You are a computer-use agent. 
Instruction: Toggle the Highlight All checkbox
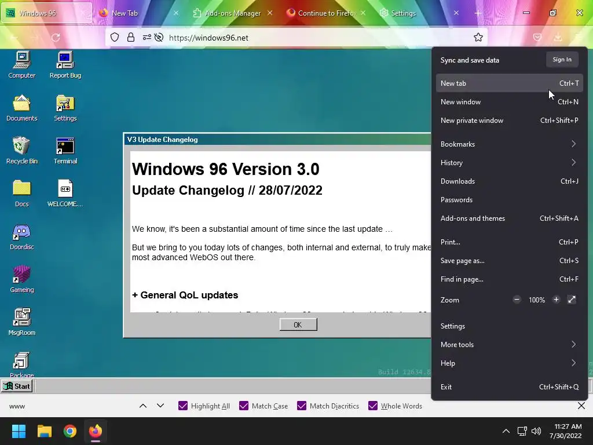point(182,406)
